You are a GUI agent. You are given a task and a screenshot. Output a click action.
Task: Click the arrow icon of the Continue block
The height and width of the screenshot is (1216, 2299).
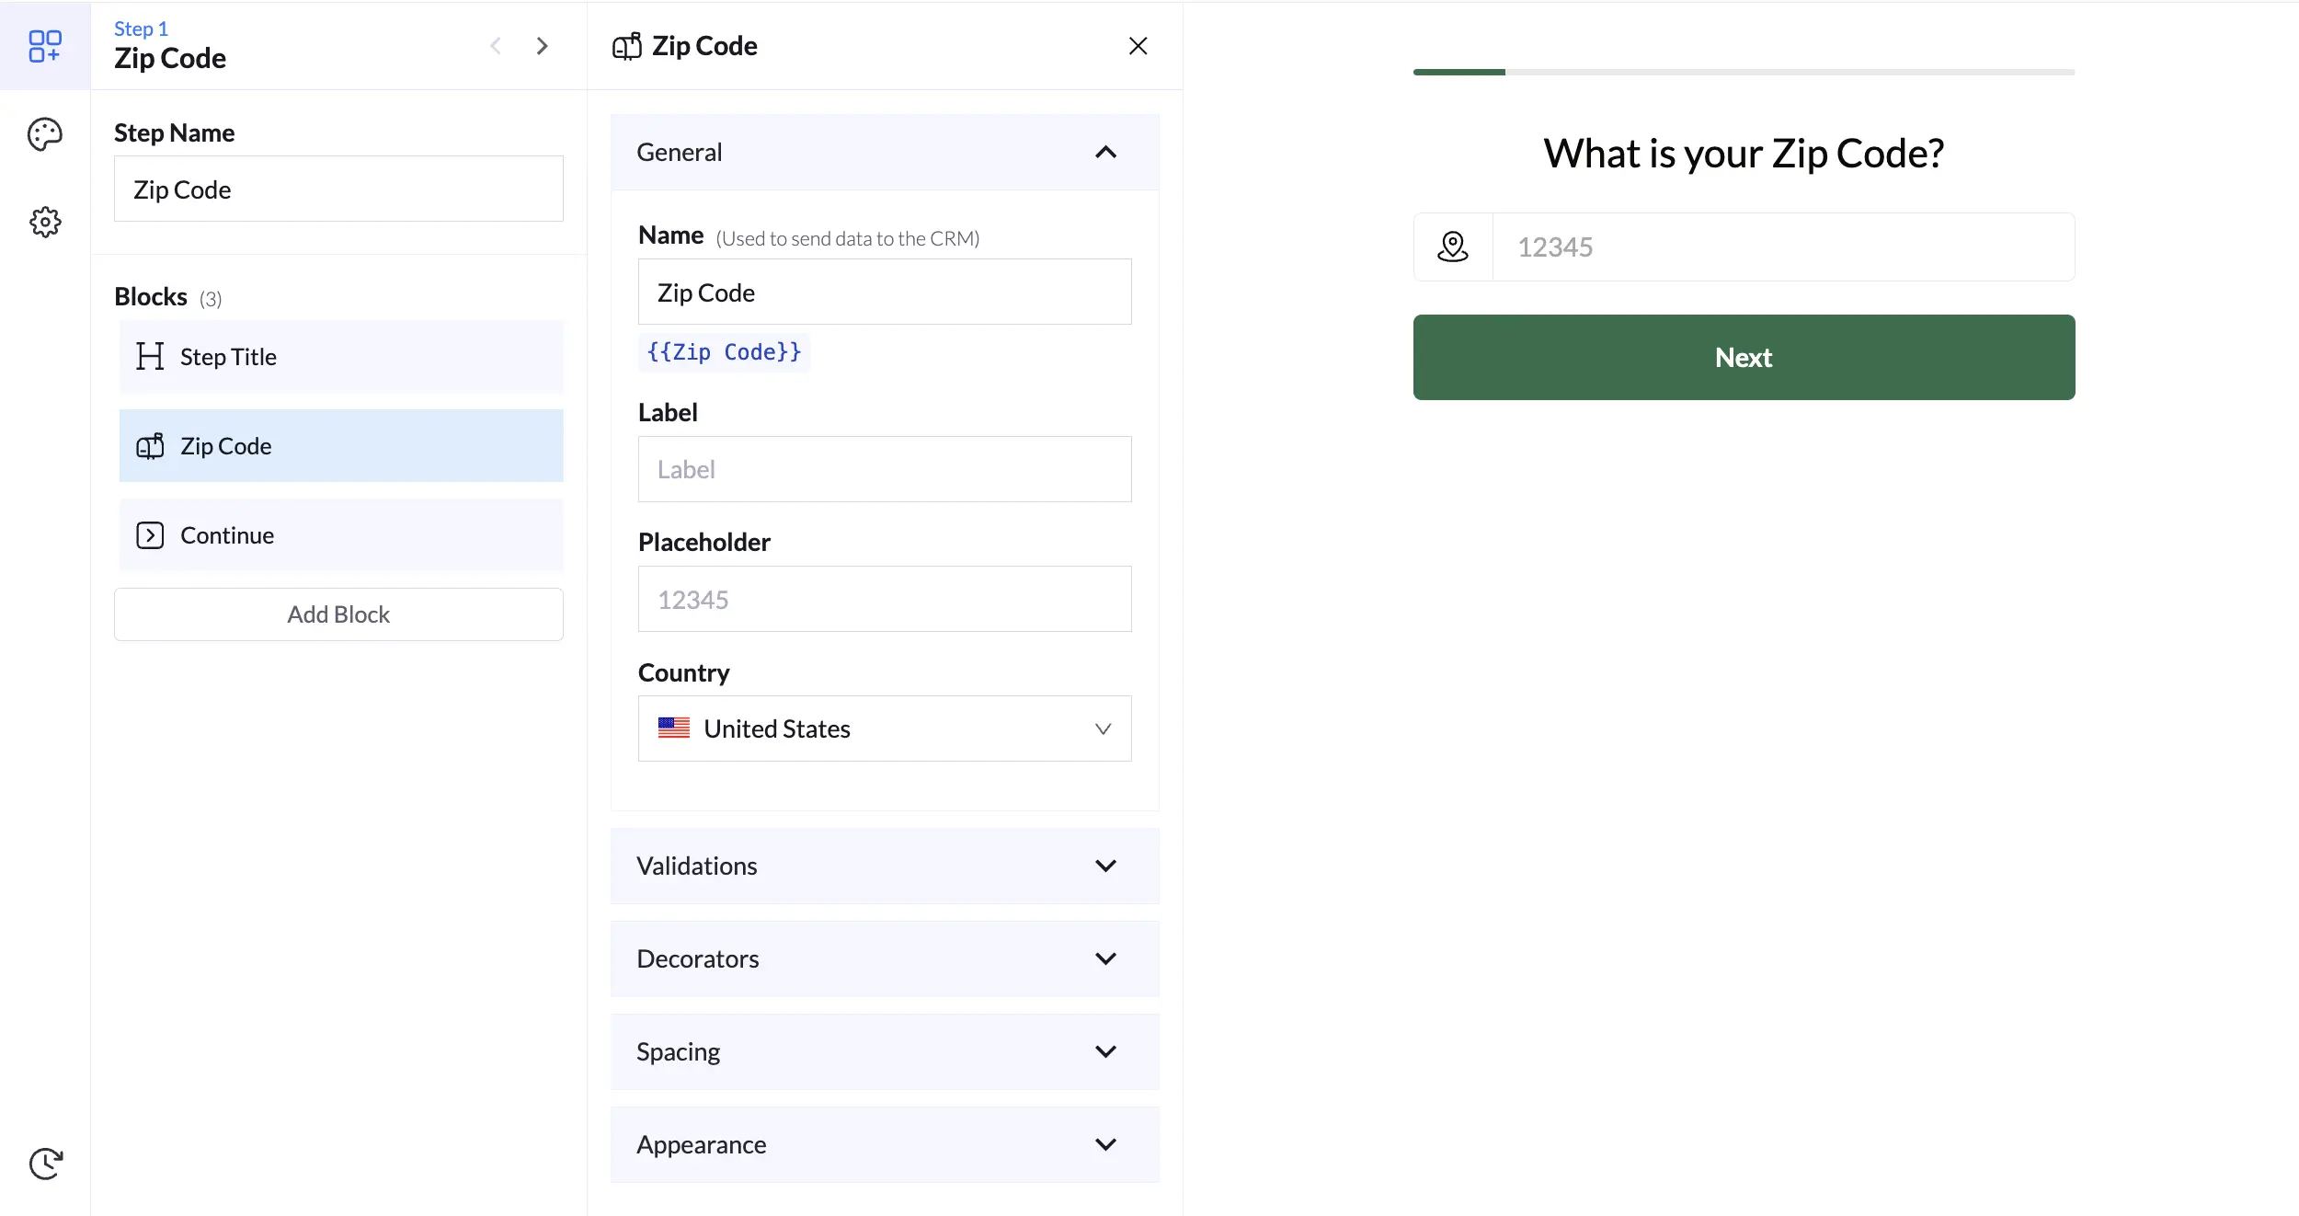[150, 535]
